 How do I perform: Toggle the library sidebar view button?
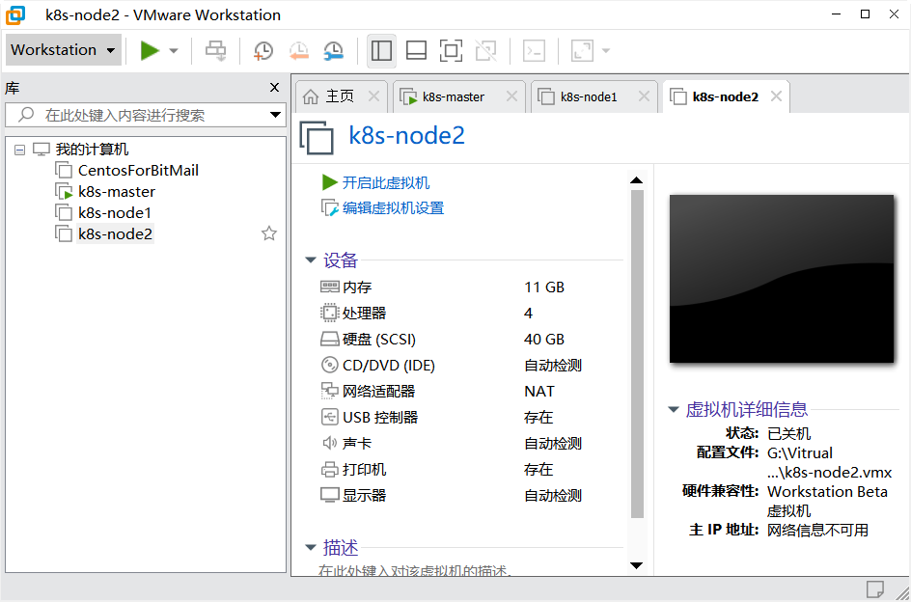(x=381, y=50)
